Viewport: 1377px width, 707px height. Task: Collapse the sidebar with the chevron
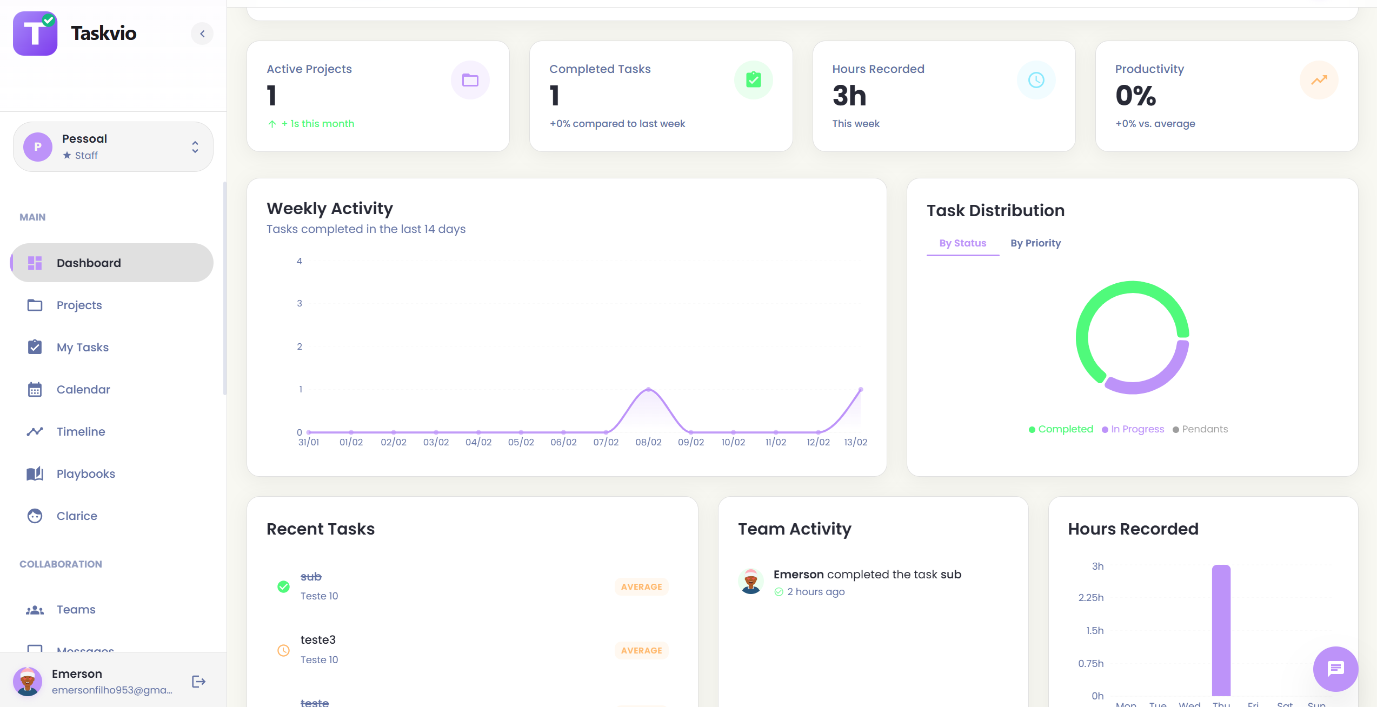coord(202,33)
